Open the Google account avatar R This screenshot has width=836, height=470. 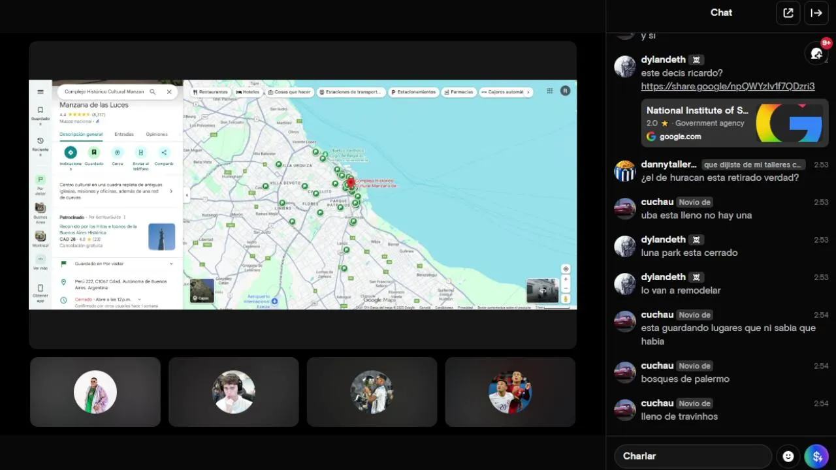[565, 91]
